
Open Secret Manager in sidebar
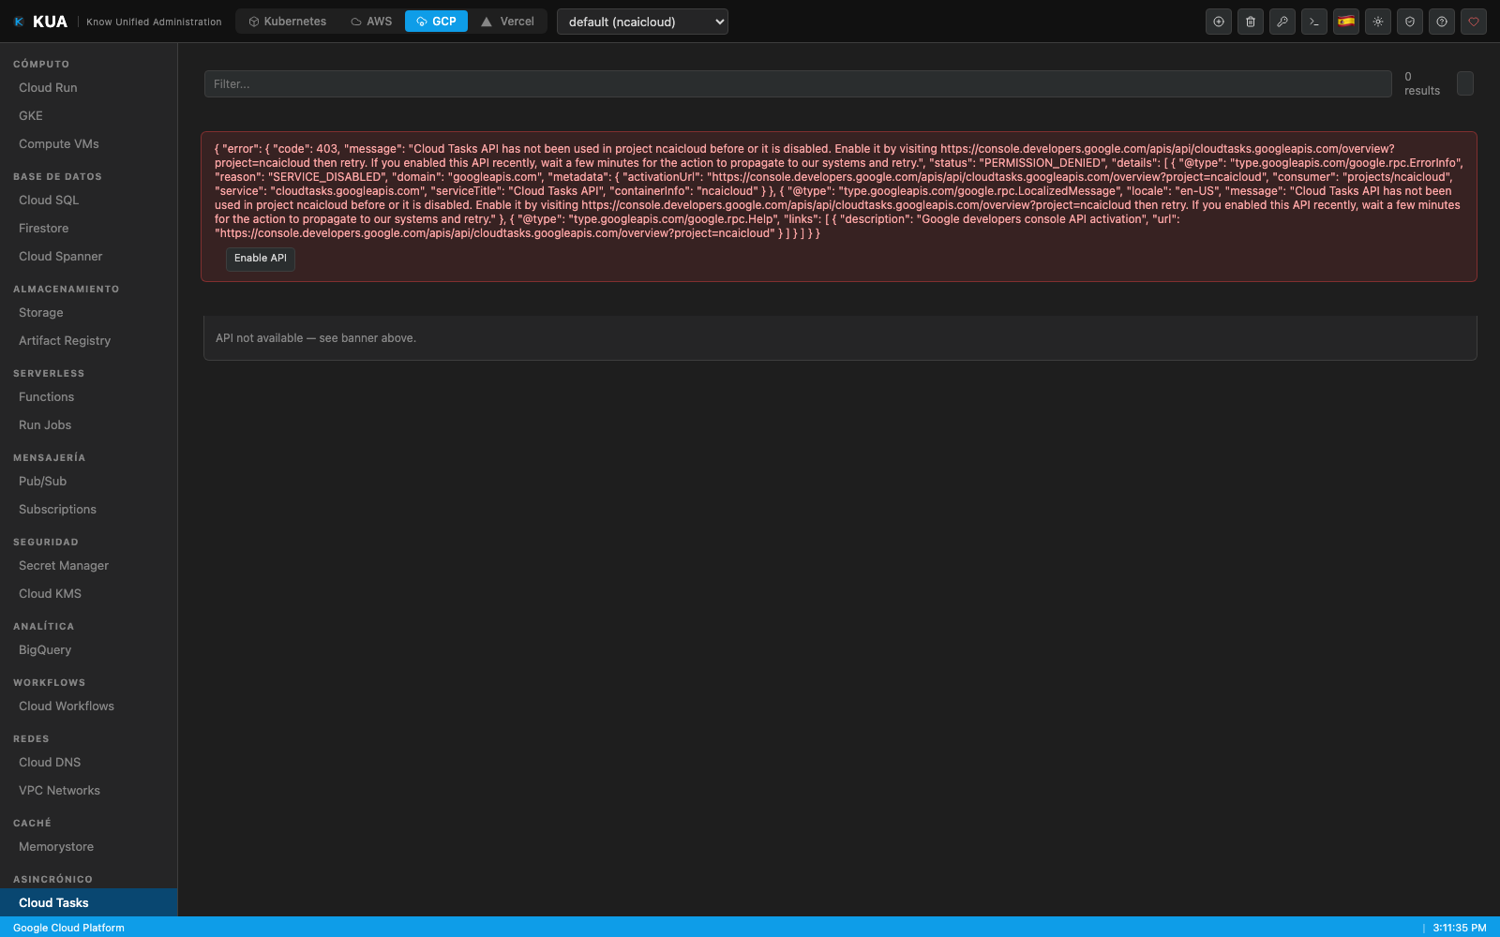tap(88, 566)
